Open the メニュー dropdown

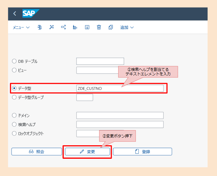[21, 27]
